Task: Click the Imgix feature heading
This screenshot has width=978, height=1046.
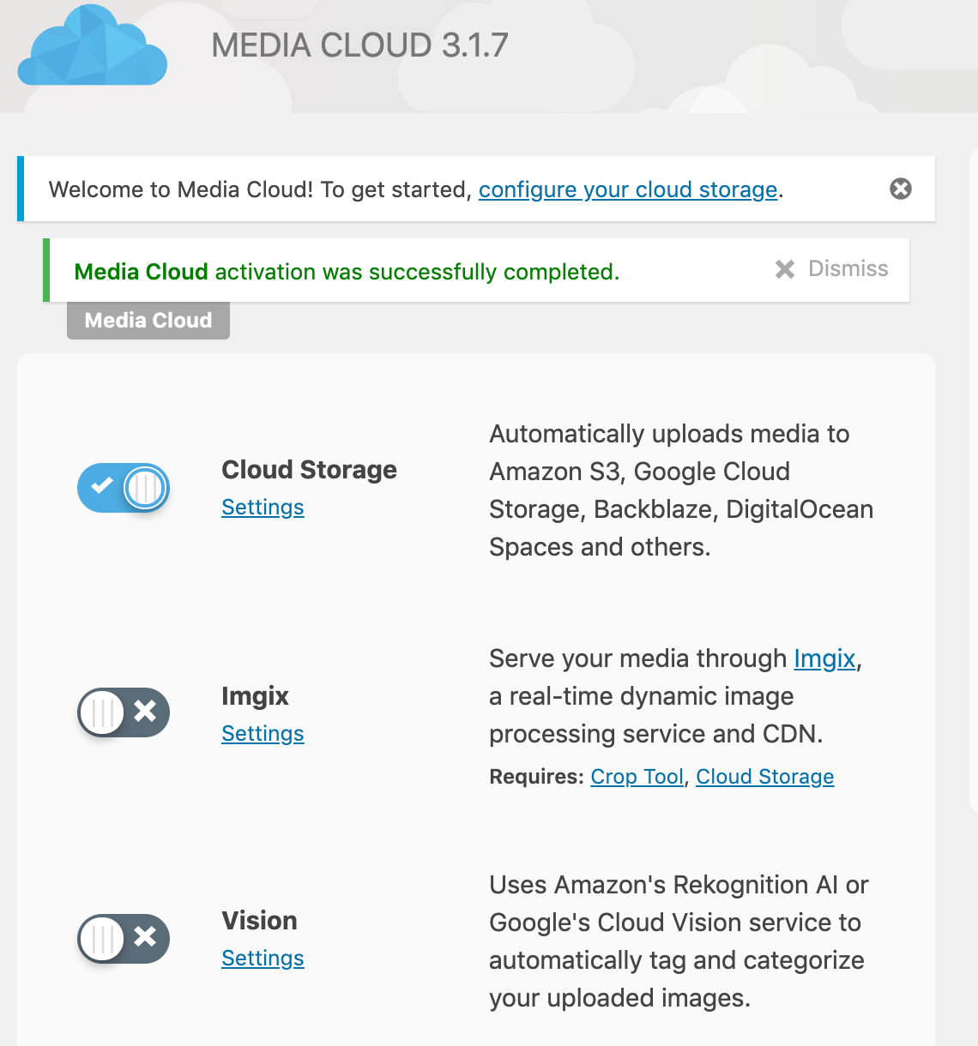Action: tap(255, 696)
